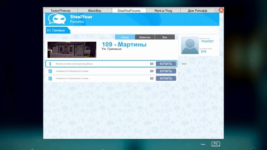This screenshot has width=267, height=150.
Task: Close the browser window with red X
Action: coord(221,10)
